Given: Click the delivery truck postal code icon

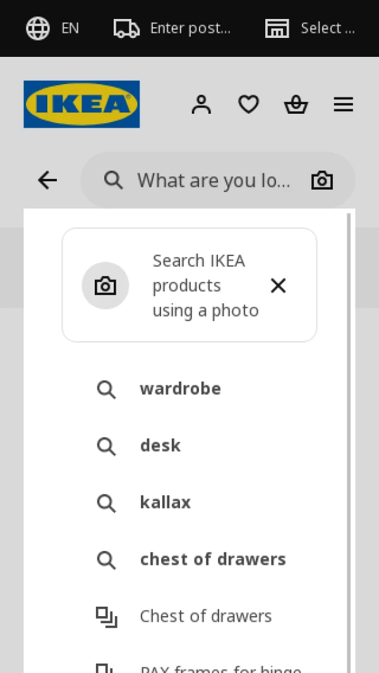Looking at the screenshot, I should (126, 28).
